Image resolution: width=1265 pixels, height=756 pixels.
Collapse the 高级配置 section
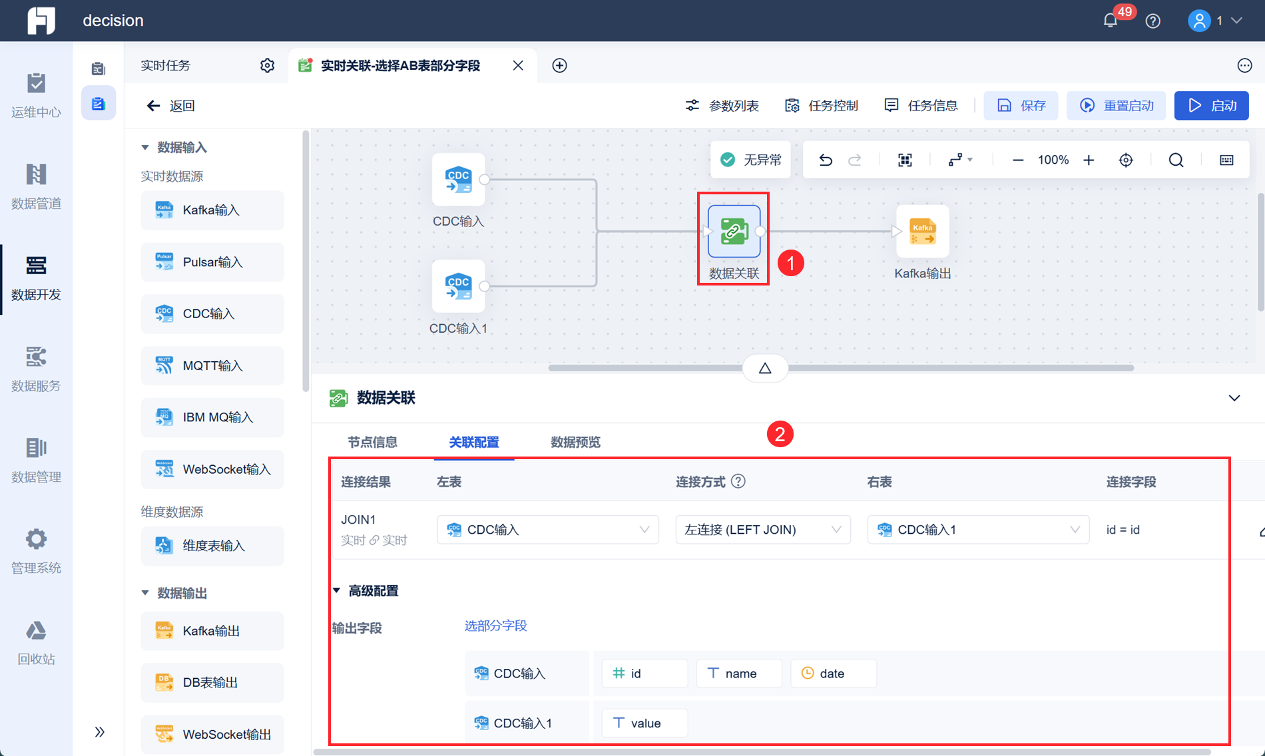(337, 590)
